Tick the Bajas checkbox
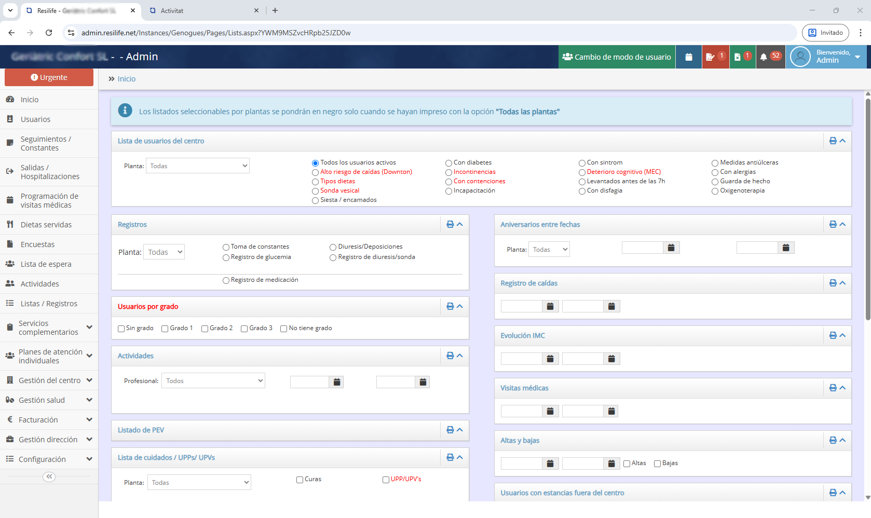 pyautogui.click(x=657, y=464)
